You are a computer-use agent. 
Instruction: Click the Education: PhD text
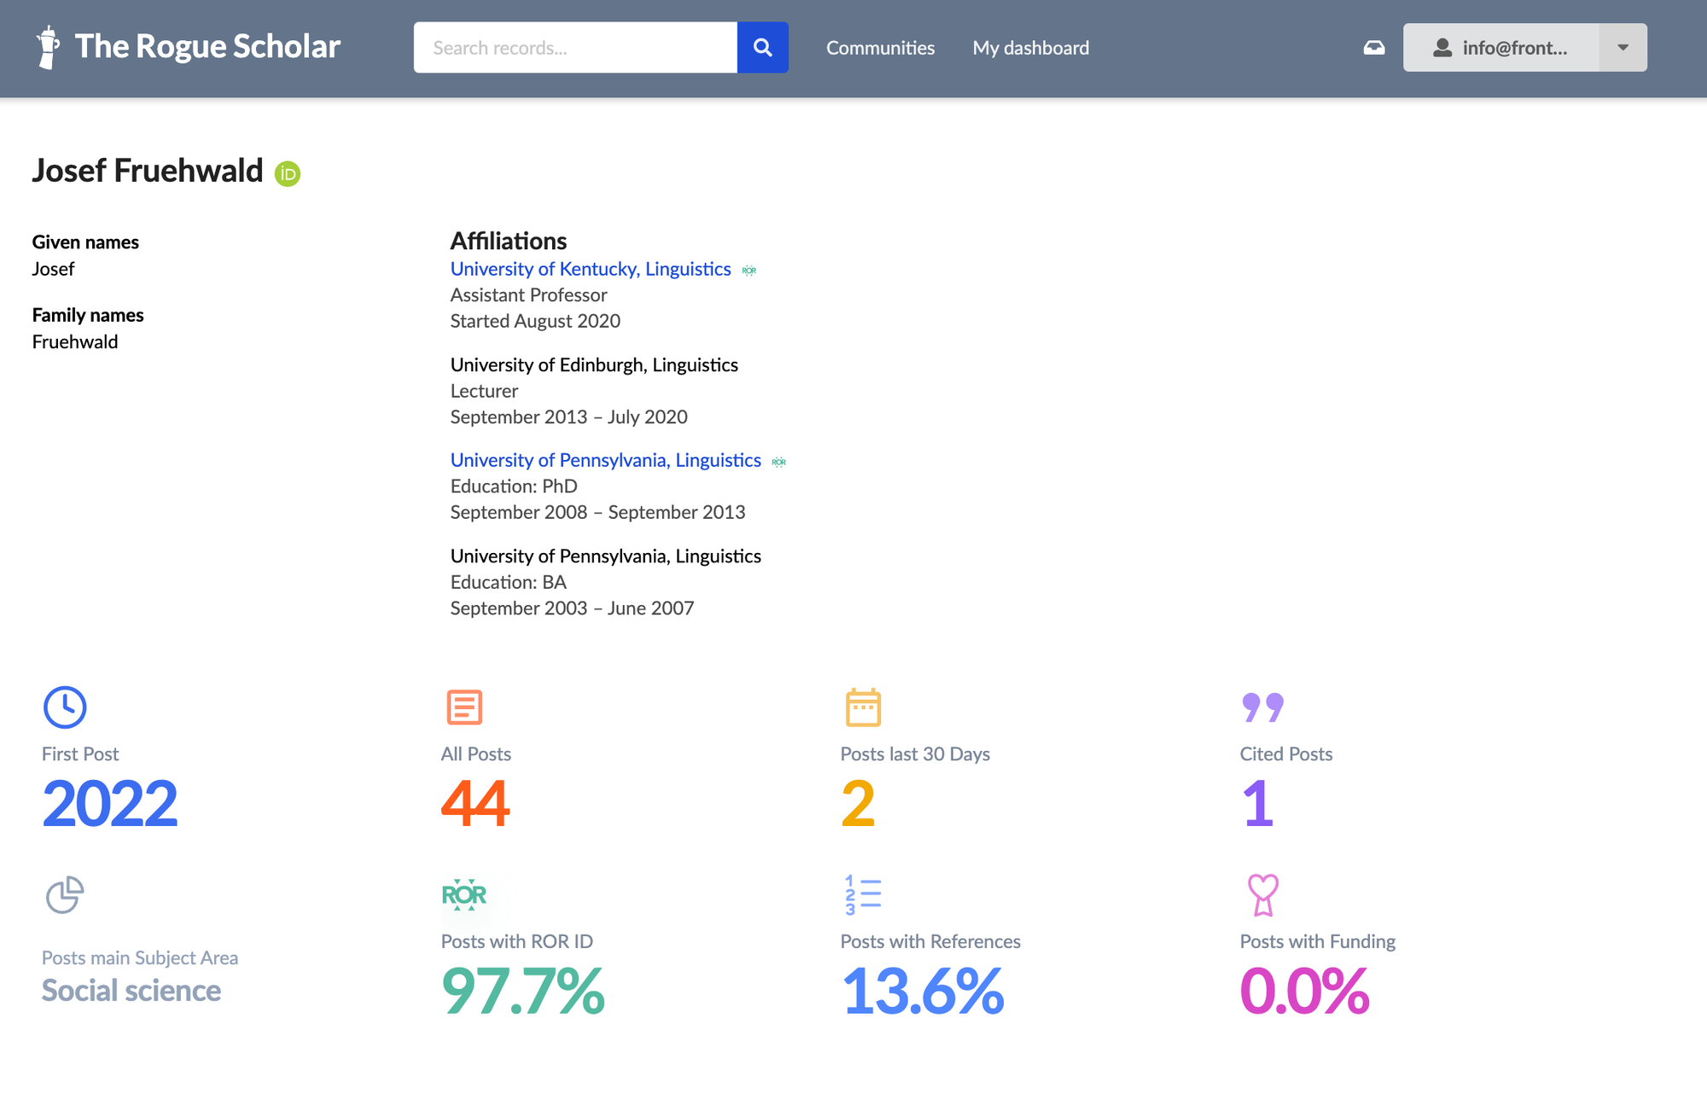pyautogui.click(x=514, y=486)
